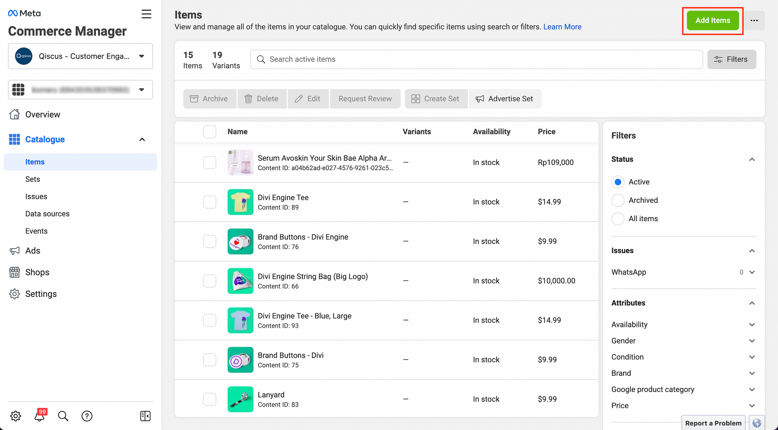Open bottom-left gear settings icon
The height and width of the screenshot is (430, 778).
(x=16, y=416)
